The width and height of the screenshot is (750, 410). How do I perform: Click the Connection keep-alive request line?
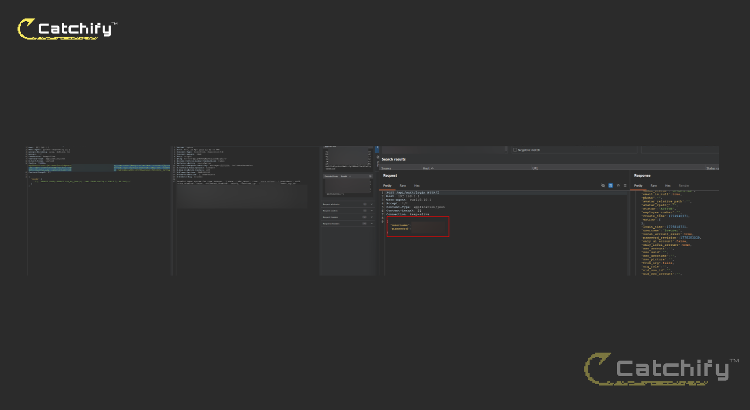[408, 214]
